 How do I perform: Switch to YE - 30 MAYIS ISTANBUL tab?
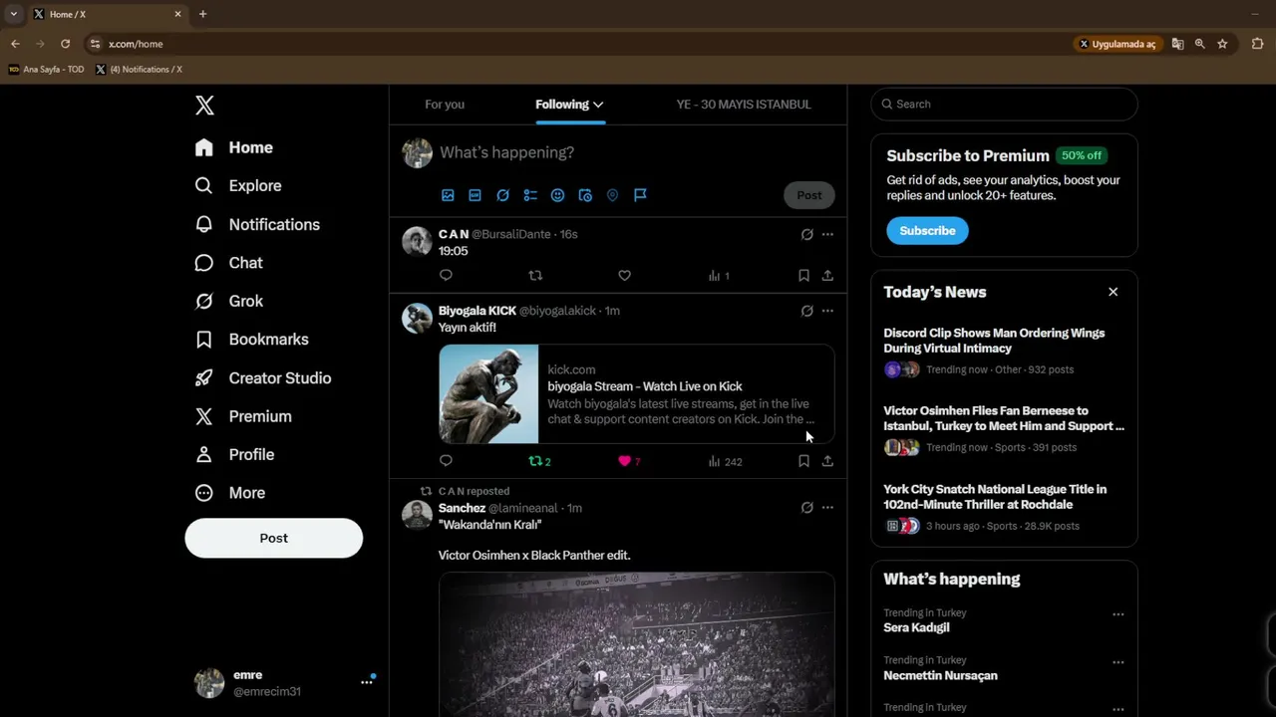click(744, 105)
